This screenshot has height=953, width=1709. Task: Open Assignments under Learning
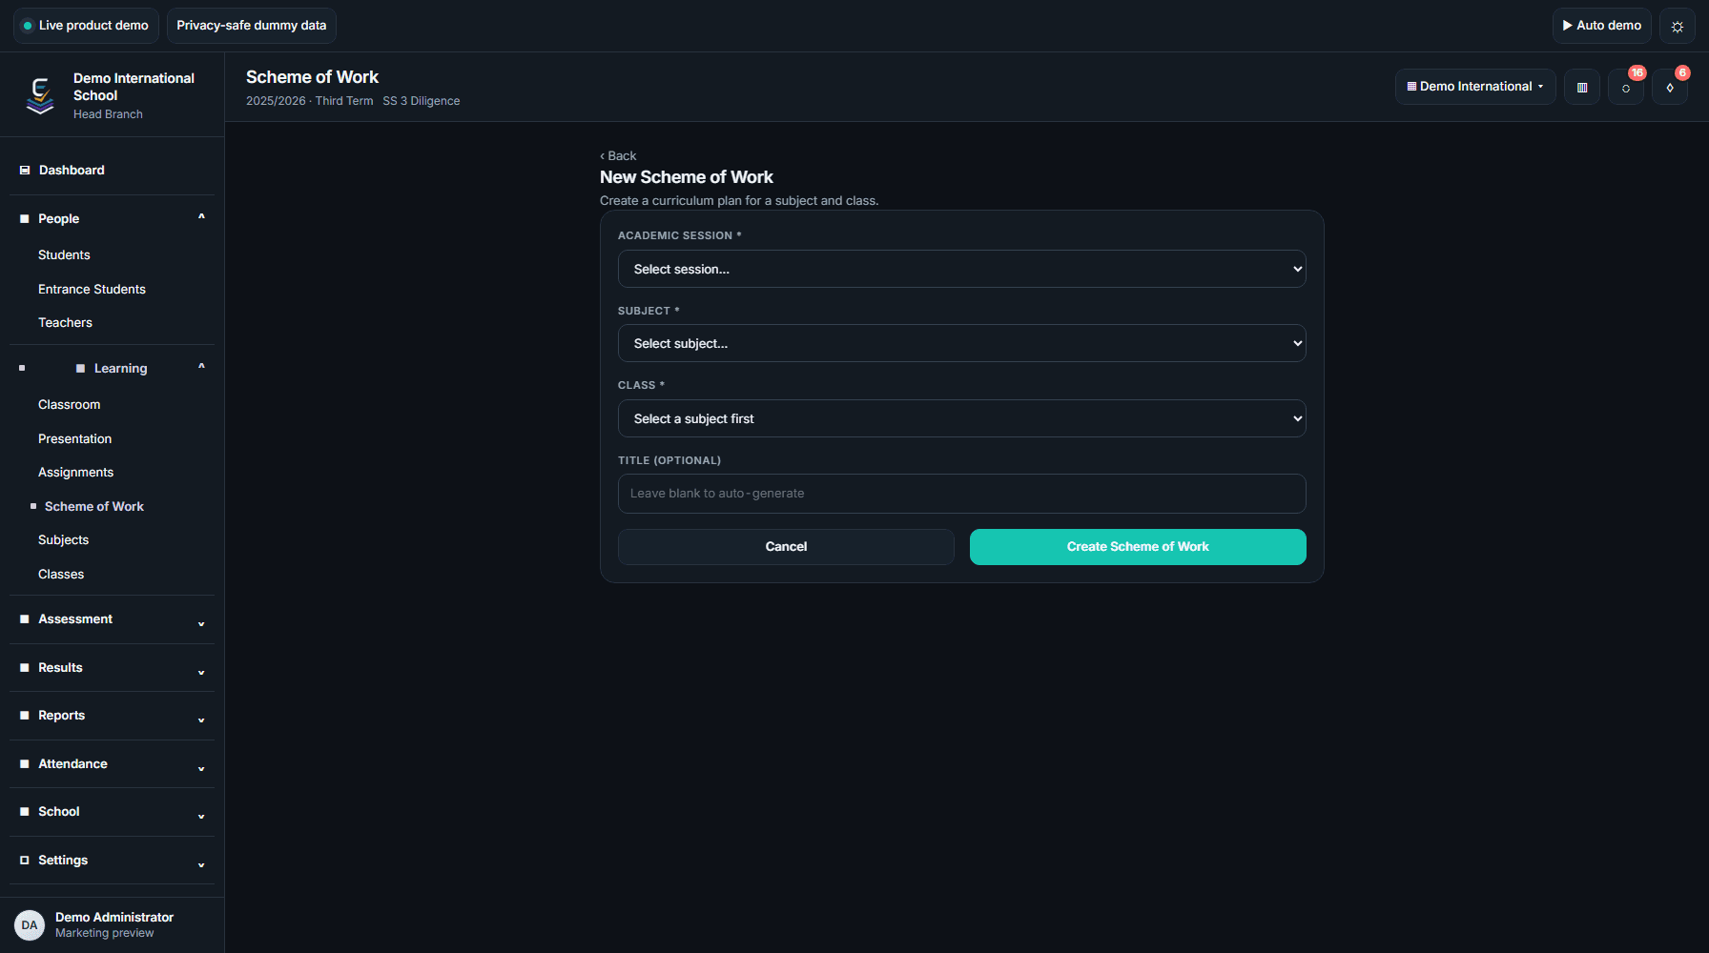75,473
